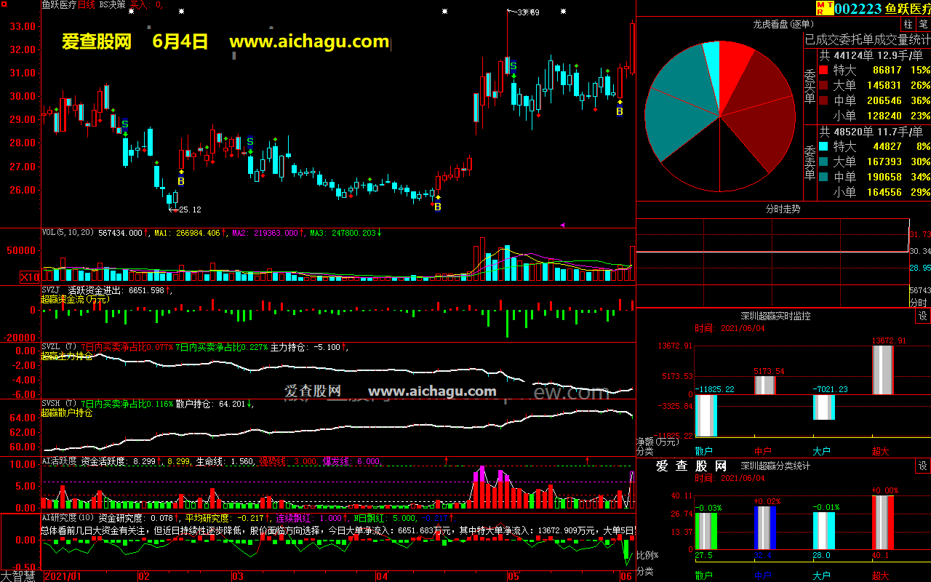
Task: Click the 日线 period label in chart header
Action: [x=86, y=4]
